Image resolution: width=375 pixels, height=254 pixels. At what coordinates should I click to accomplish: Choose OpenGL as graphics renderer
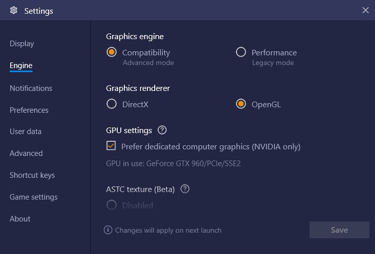click(241, 104)
